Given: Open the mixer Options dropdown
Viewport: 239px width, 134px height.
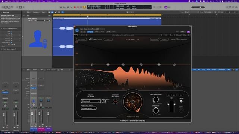Looking at the screenshot, I should tap(35, 70).
